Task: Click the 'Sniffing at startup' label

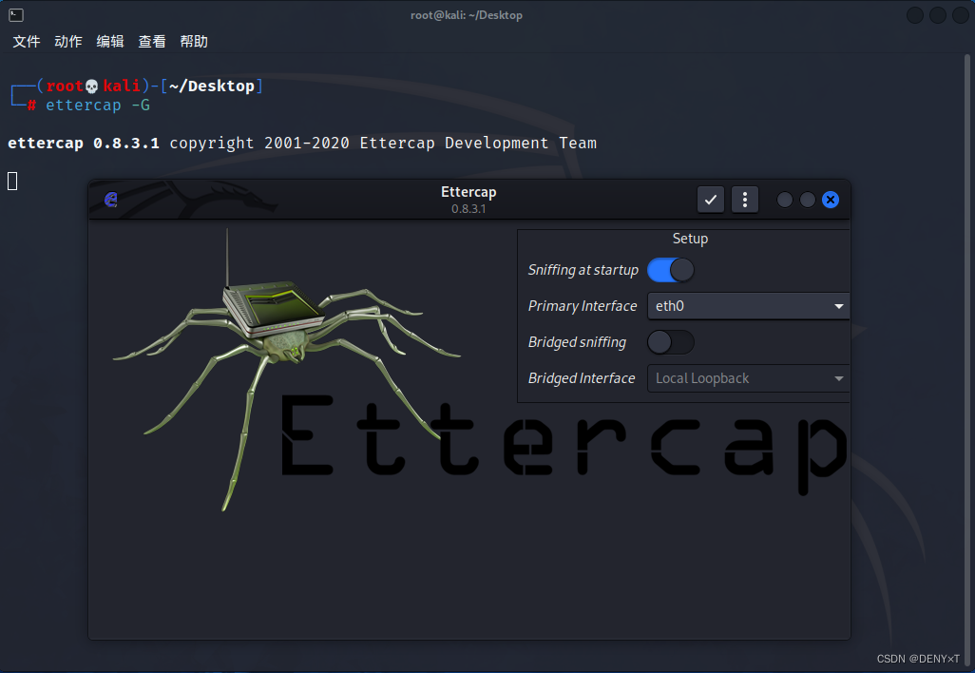Action: (583, 270)
